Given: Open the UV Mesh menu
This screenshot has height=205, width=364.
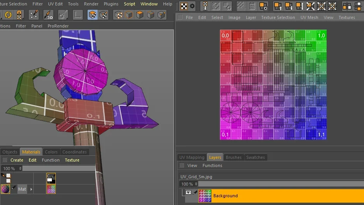Looking at the screenshot, I should (x=309, y=17).
